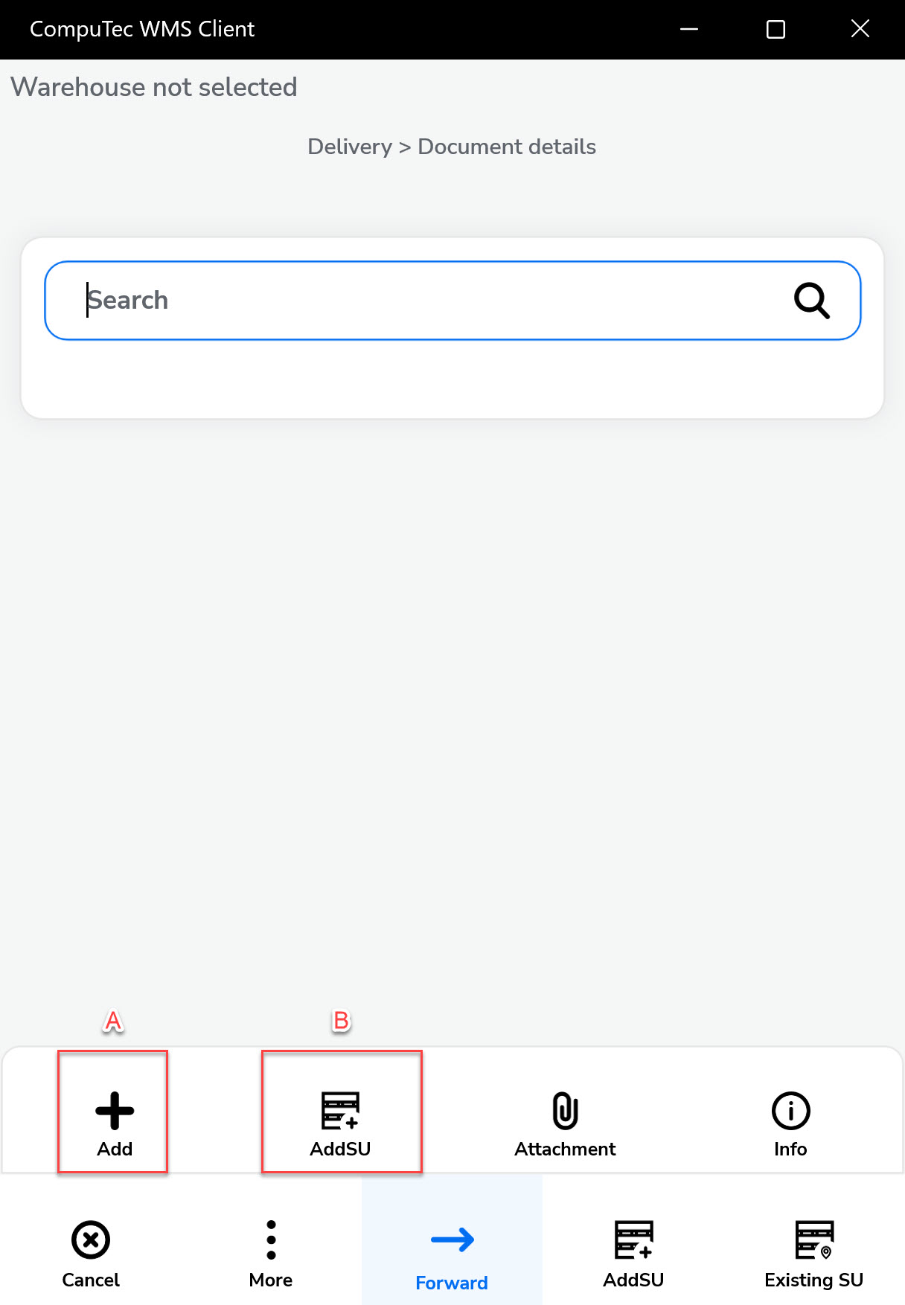Click the Delivery breadcrumb text

[x=350, y=147]
